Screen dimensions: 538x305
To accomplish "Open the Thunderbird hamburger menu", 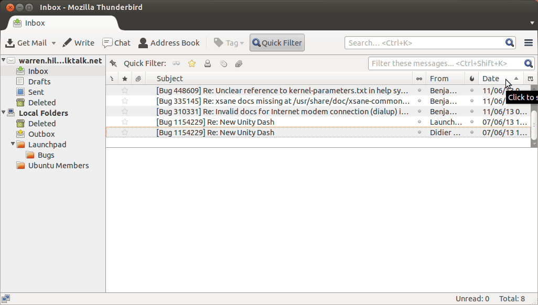I will coord(529,43).
